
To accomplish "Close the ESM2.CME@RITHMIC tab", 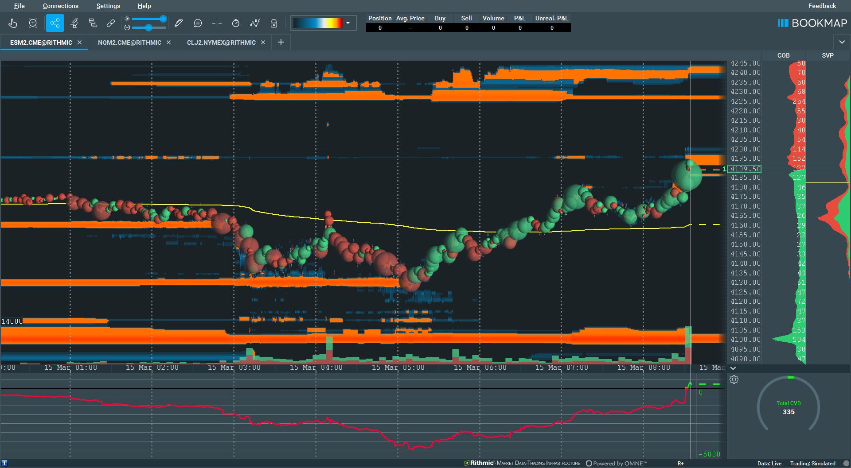I will click(80, 43).
